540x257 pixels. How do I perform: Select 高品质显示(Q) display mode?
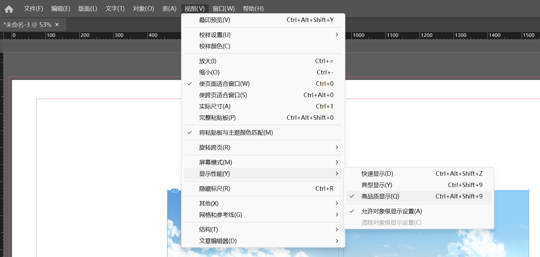(x=380, y=196)
